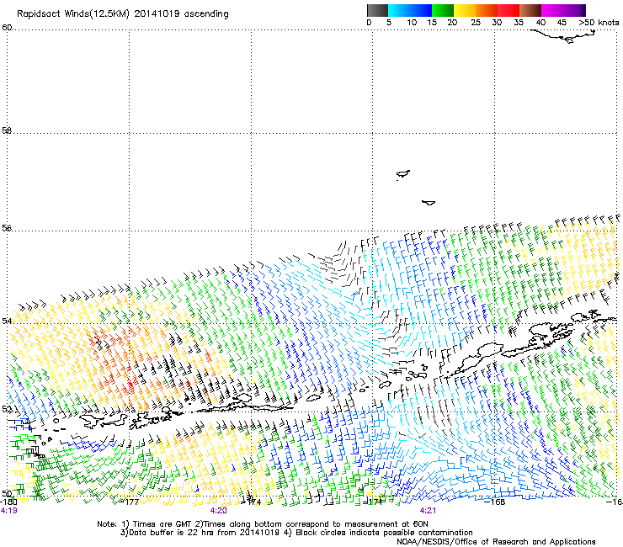Click the green 15-20 knots legend segment
623x547 pixels.
[443, 10]
